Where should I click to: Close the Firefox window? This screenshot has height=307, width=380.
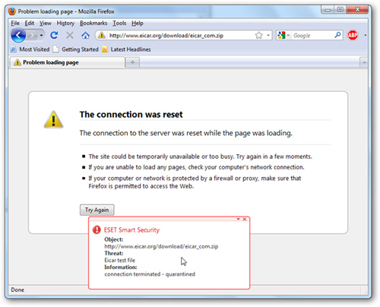tap(357, 10)
